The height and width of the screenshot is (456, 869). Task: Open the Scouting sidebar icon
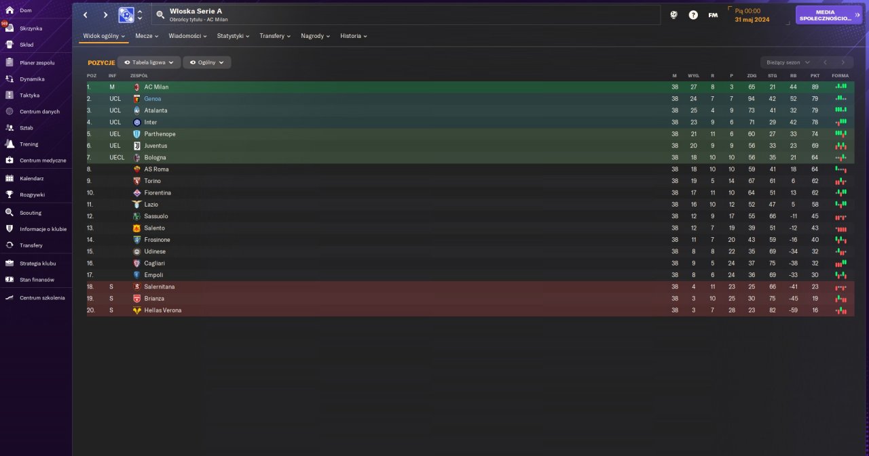click(10, 213)
